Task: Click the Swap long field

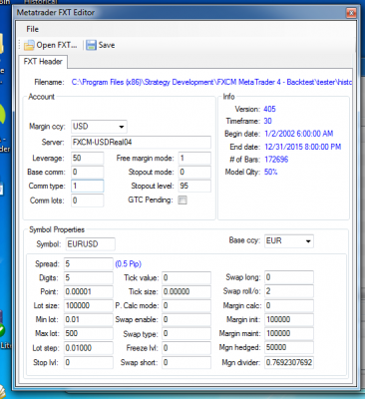Action: click(289, 277)
